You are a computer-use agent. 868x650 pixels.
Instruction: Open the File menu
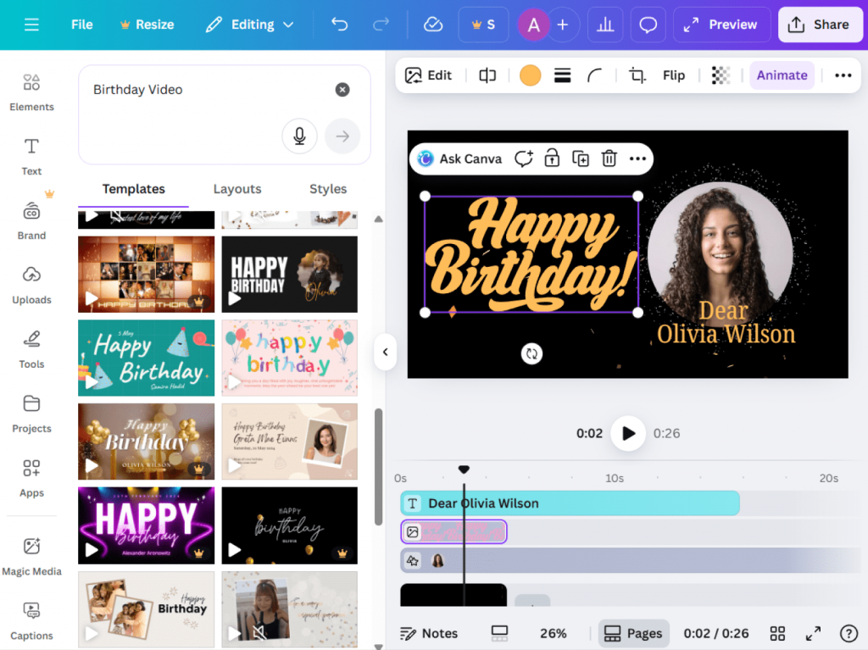pyautogui.click(x=82, y=25)
